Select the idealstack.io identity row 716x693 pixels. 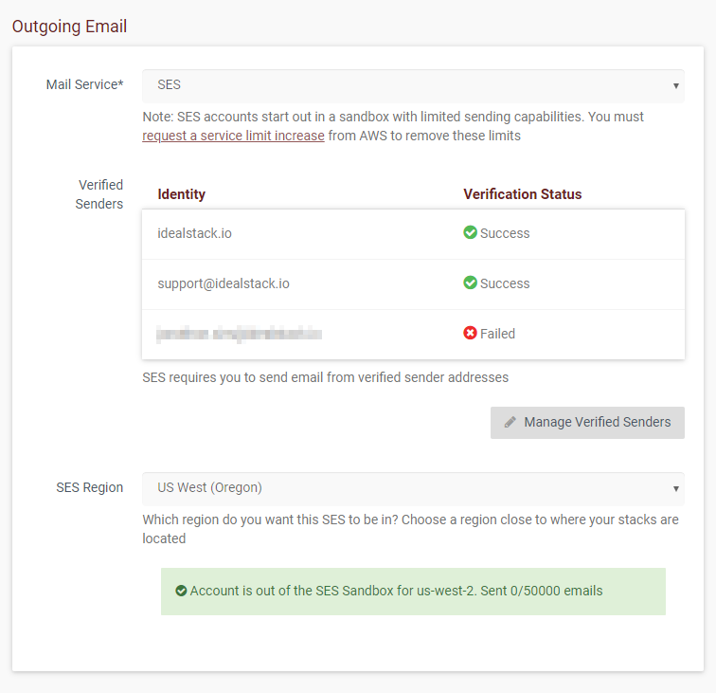194,233
